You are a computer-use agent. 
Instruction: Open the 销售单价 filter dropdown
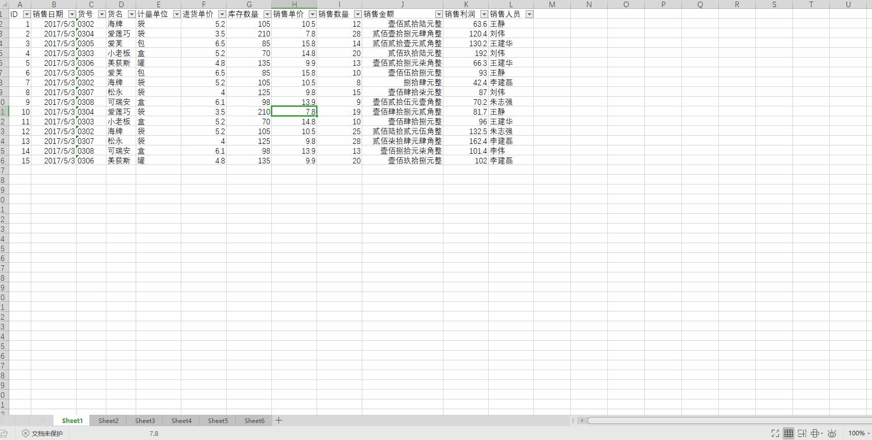click(x=312, y=14)
